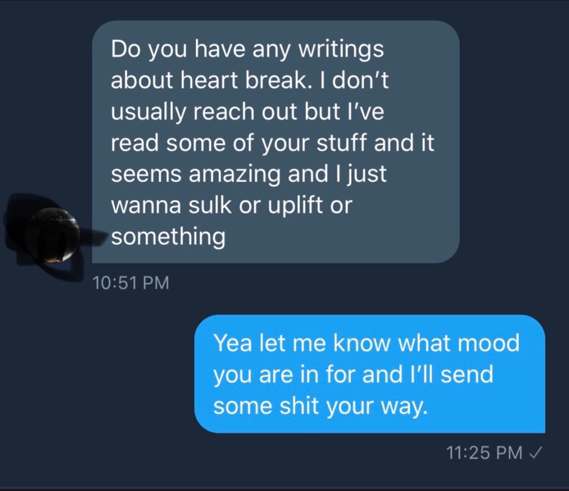Screen dimensions: 569x491
Task: Tap the gray received message bubble
Action: (275, 142)
